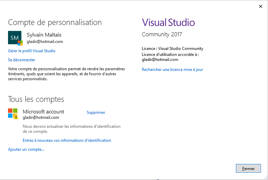The height and width of the screenshot is (180, 268).
Task: Sign out via Se déconnecter
Action: 21,60
